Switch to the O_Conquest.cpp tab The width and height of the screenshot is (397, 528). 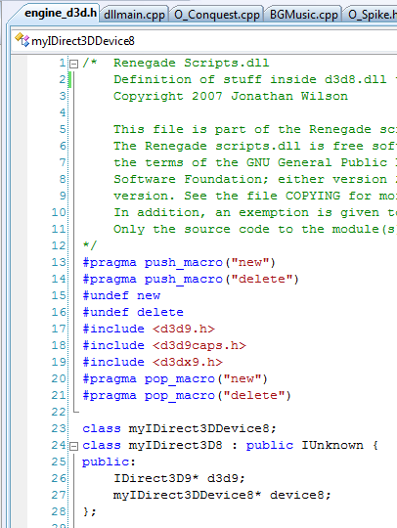(x=216, y=15)
